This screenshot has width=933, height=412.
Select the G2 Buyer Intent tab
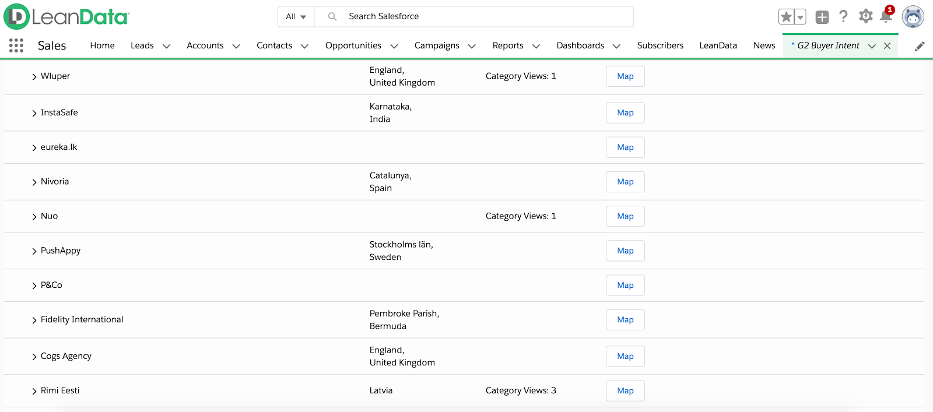click(828, 45)
